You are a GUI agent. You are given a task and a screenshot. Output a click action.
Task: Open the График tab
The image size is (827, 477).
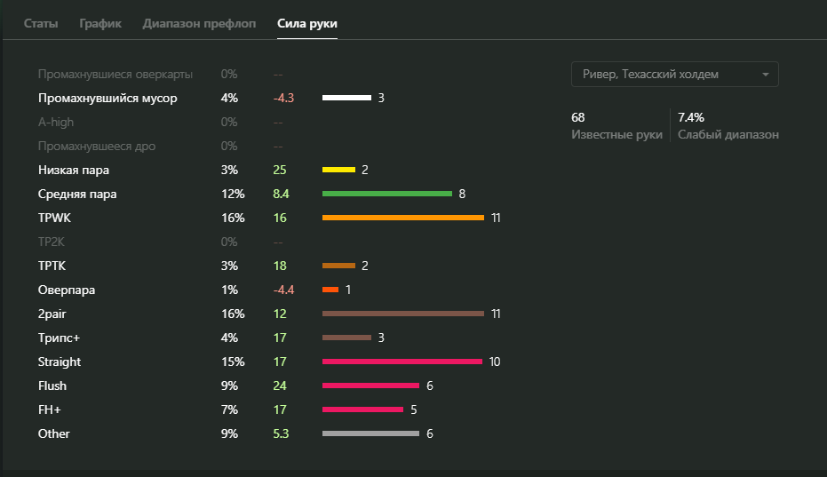pyautogui.click(x=100, y=23)
